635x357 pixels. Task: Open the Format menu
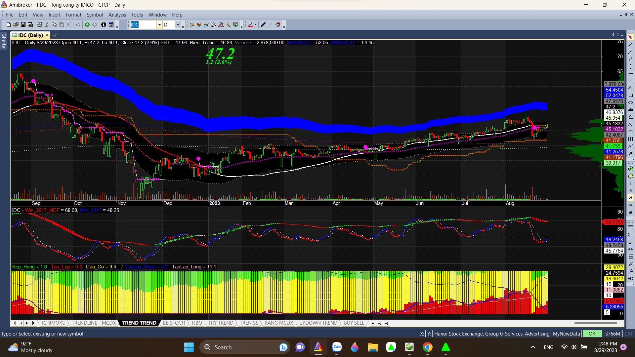point(73,15)
